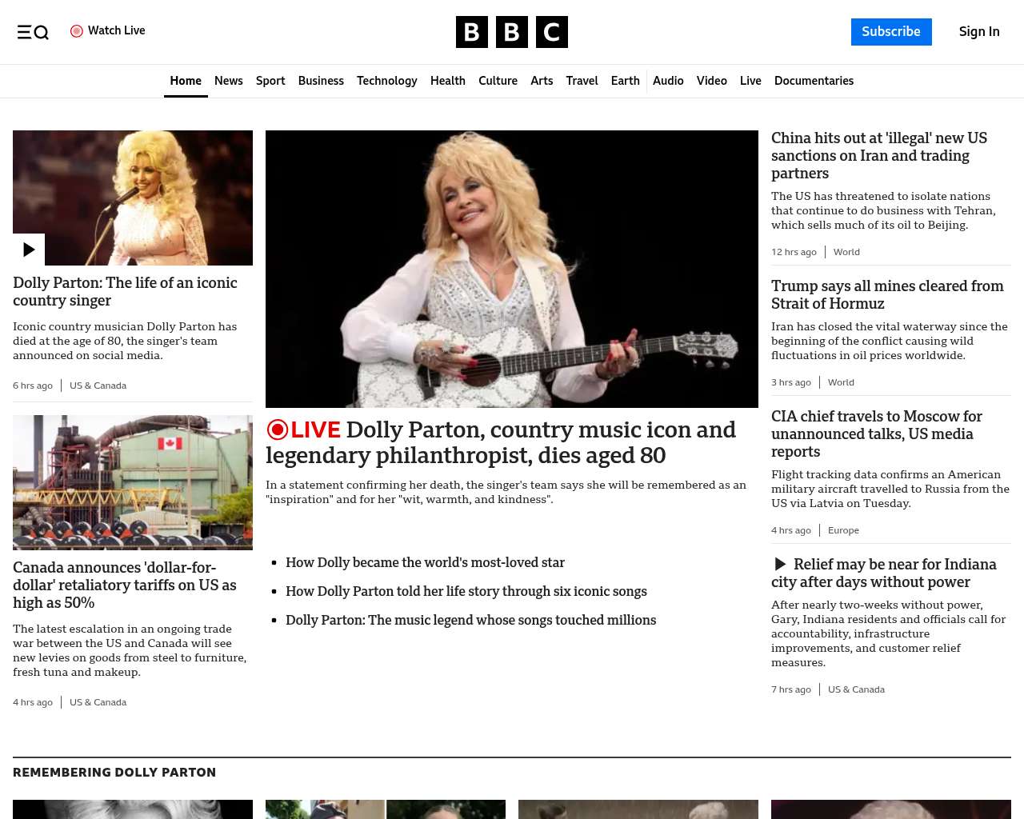Read Trump Strait of Hormuz mines story

(887, 294)
